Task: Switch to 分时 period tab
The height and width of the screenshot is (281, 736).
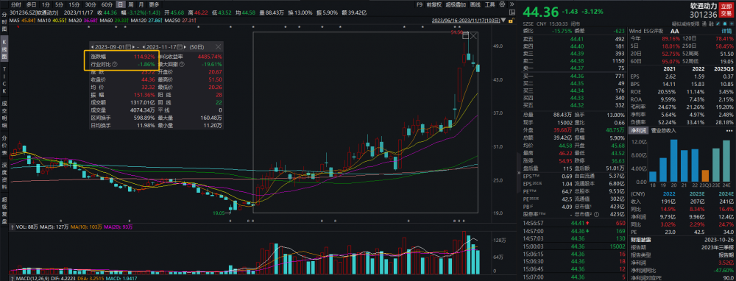Action: pyautogui.click(x=16, y=4)
